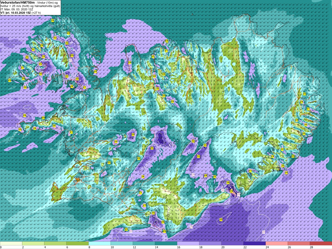The width and height of the screenshot is (332, 249).
Task: Click the light pink 24–26 m/s legend swatch
Action: click(x=276, y=244)
